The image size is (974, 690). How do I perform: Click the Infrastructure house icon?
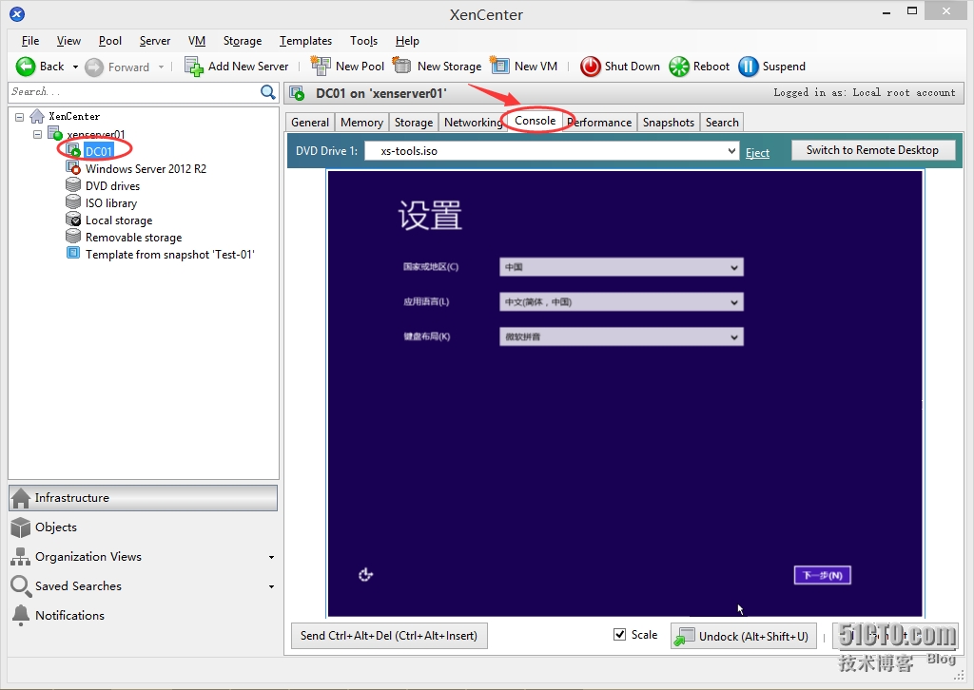point(21,498)
